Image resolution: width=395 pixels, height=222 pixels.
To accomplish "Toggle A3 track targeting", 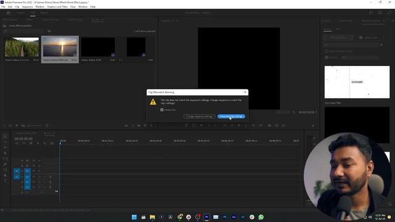I will 27,187.
